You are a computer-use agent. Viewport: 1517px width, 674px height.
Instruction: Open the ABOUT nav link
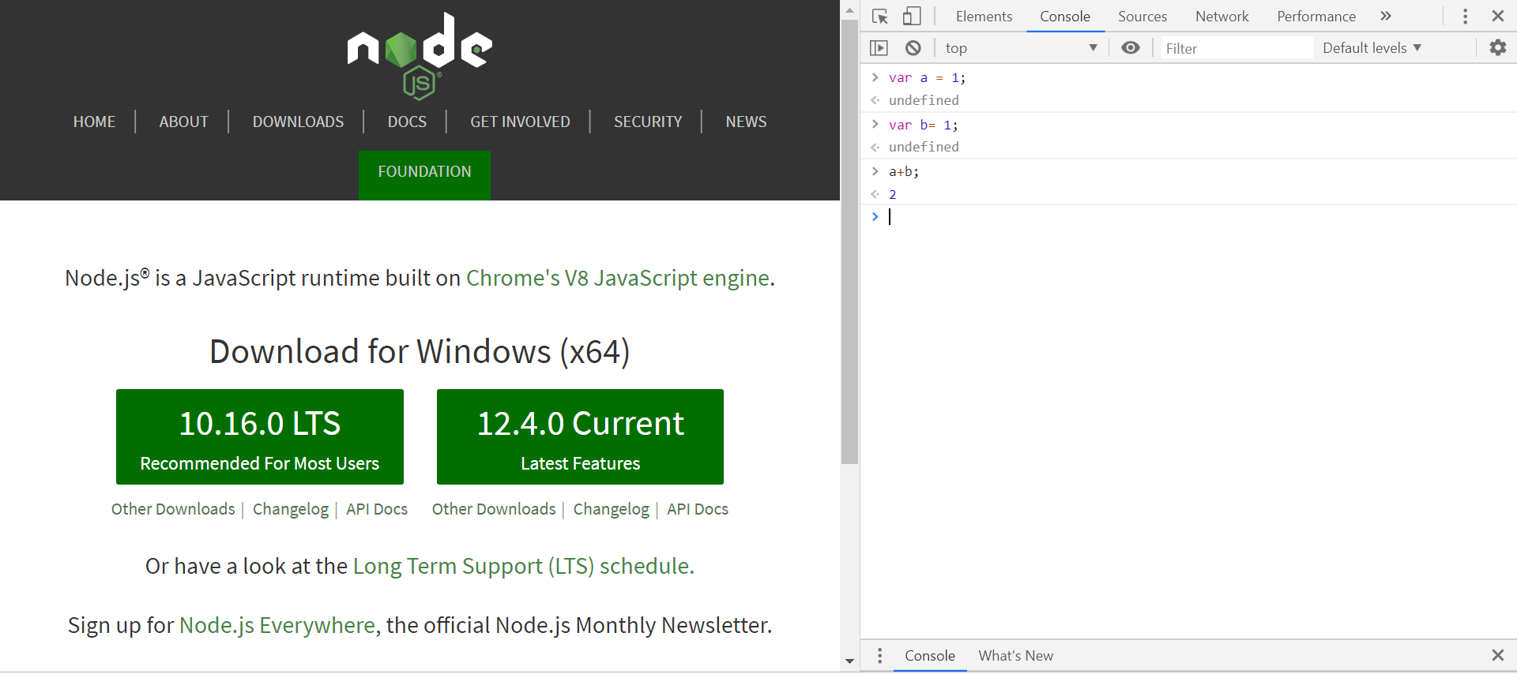(x=184, y=122)
